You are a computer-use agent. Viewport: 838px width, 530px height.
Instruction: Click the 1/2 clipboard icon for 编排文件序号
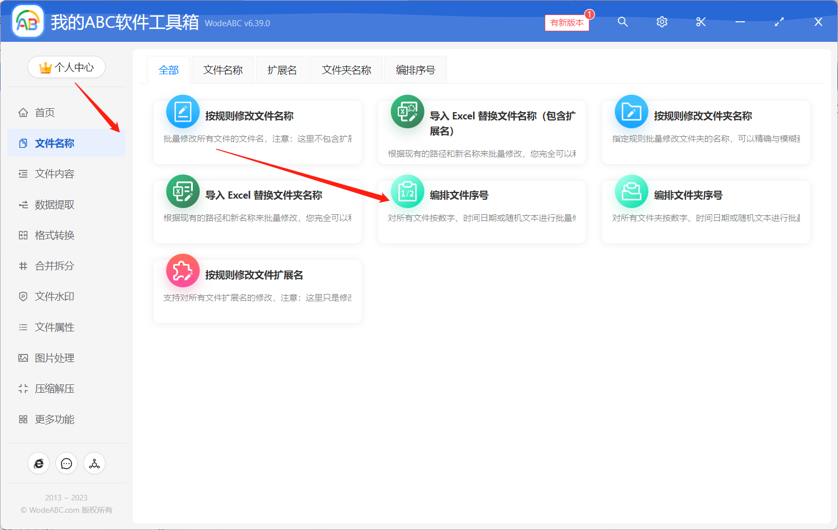[x=407, y=191]
